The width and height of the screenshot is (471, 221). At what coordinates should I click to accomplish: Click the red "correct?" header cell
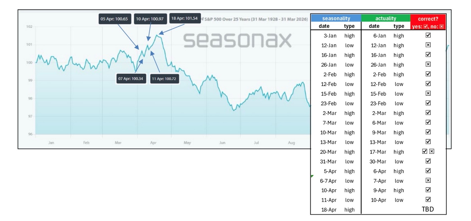click(428, 19)
